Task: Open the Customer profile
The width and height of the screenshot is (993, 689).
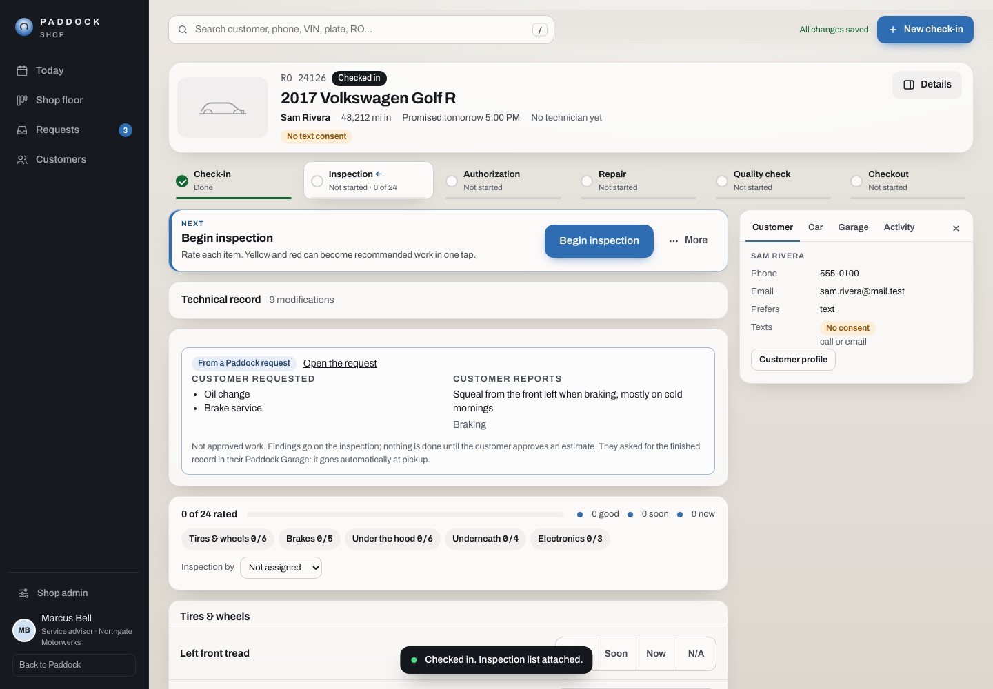Action: click(793, 360)
